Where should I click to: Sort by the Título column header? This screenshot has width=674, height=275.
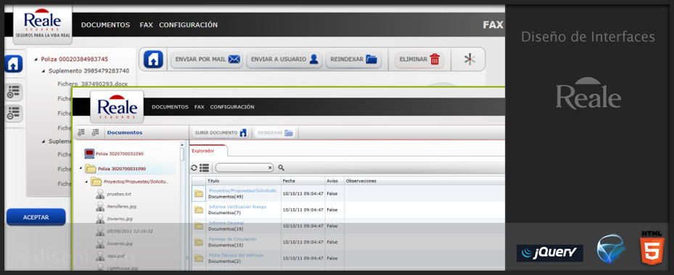click(243, 181)
